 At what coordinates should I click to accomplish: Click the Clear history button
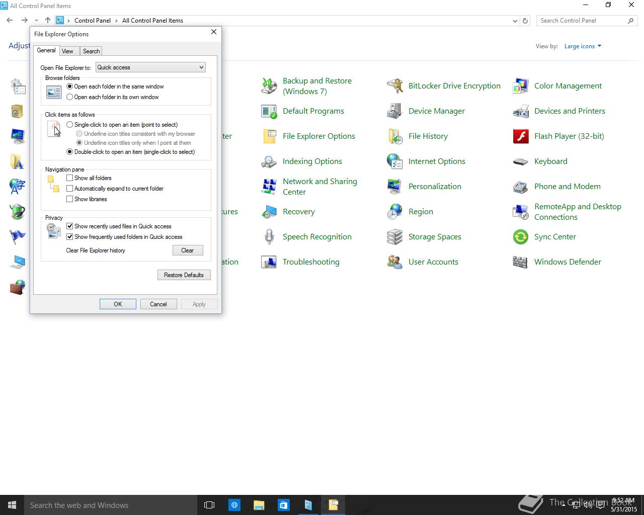[x=188, y=250]
